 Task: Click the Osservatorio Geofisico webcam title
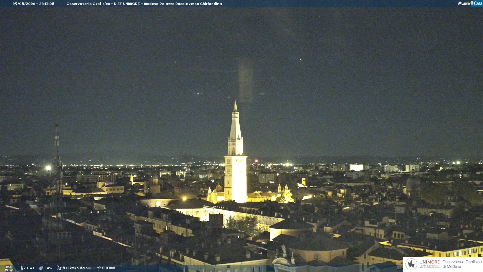144,4
